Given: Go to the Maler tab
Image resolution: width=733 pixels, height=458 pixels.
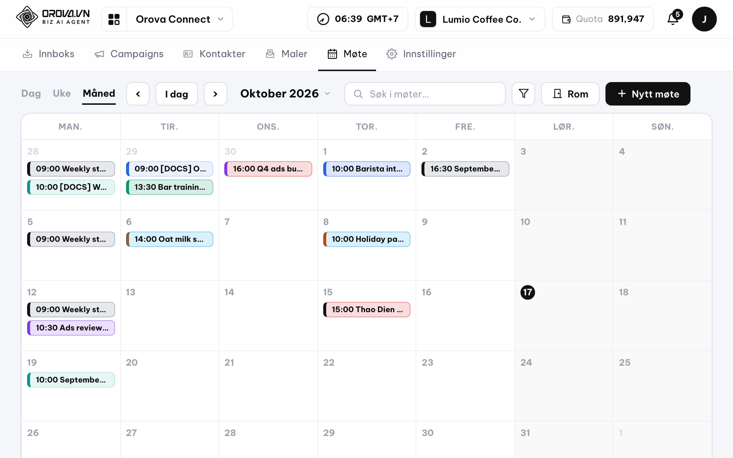Looking at the screenshot, I should (286, 54).
